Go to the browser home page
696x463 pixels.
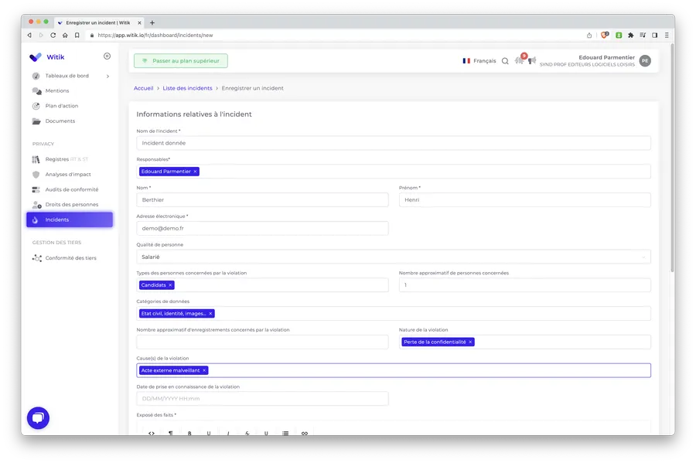click(65, 35)
